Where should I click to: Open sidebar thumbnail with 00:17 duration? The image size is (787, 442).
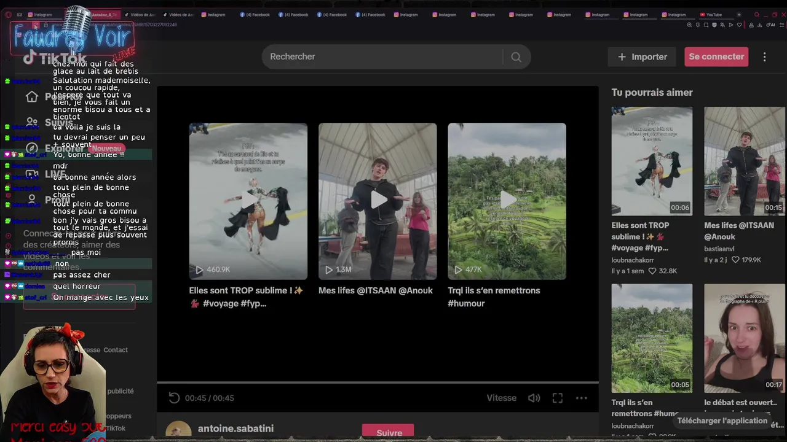(745, 338)
